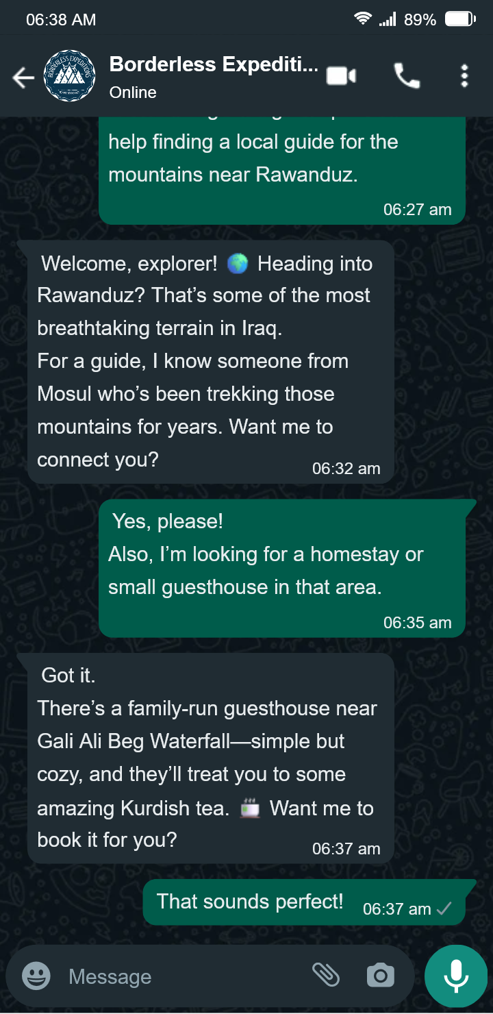Open the three-dot more options menu
This screenshot has width=493, height=1014.
click(x=464, y=76)
